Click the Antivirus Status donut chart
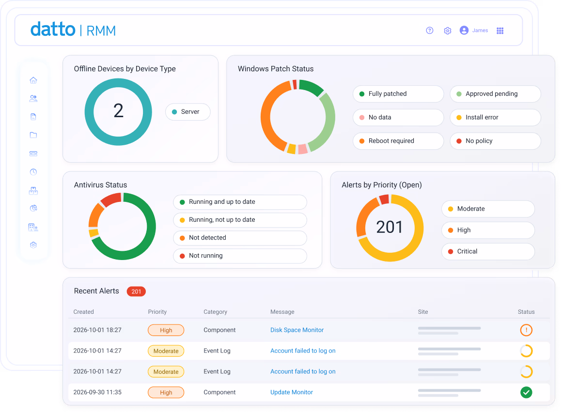562x414 pixels. tap(122, 226)
